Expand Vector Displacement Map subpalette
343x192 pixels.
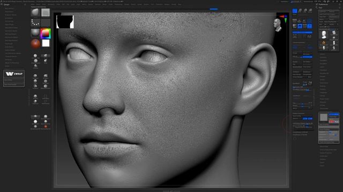[x=329, y=150]
